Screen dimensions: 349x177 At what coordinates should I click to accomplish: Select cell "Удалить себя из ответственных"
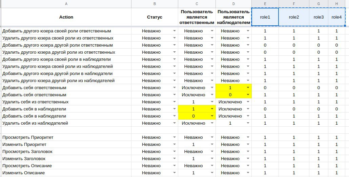(66, 102)
